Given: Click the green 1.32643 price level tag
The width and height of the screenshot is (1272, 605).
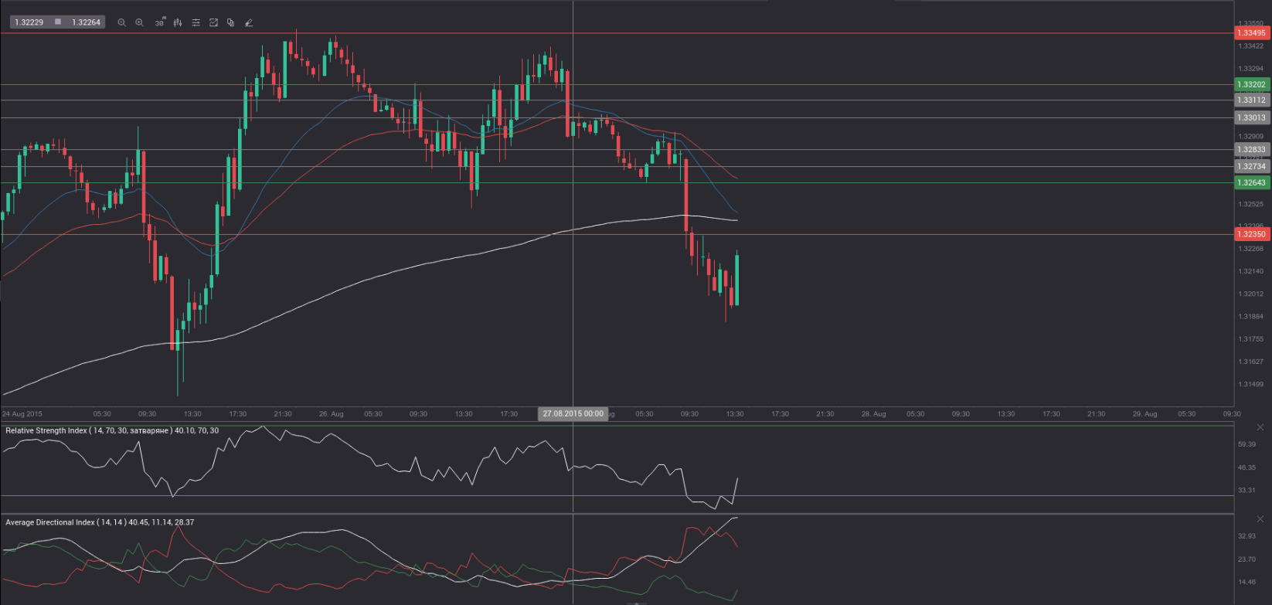Looking at the screenshot, I should (1251, 183).
